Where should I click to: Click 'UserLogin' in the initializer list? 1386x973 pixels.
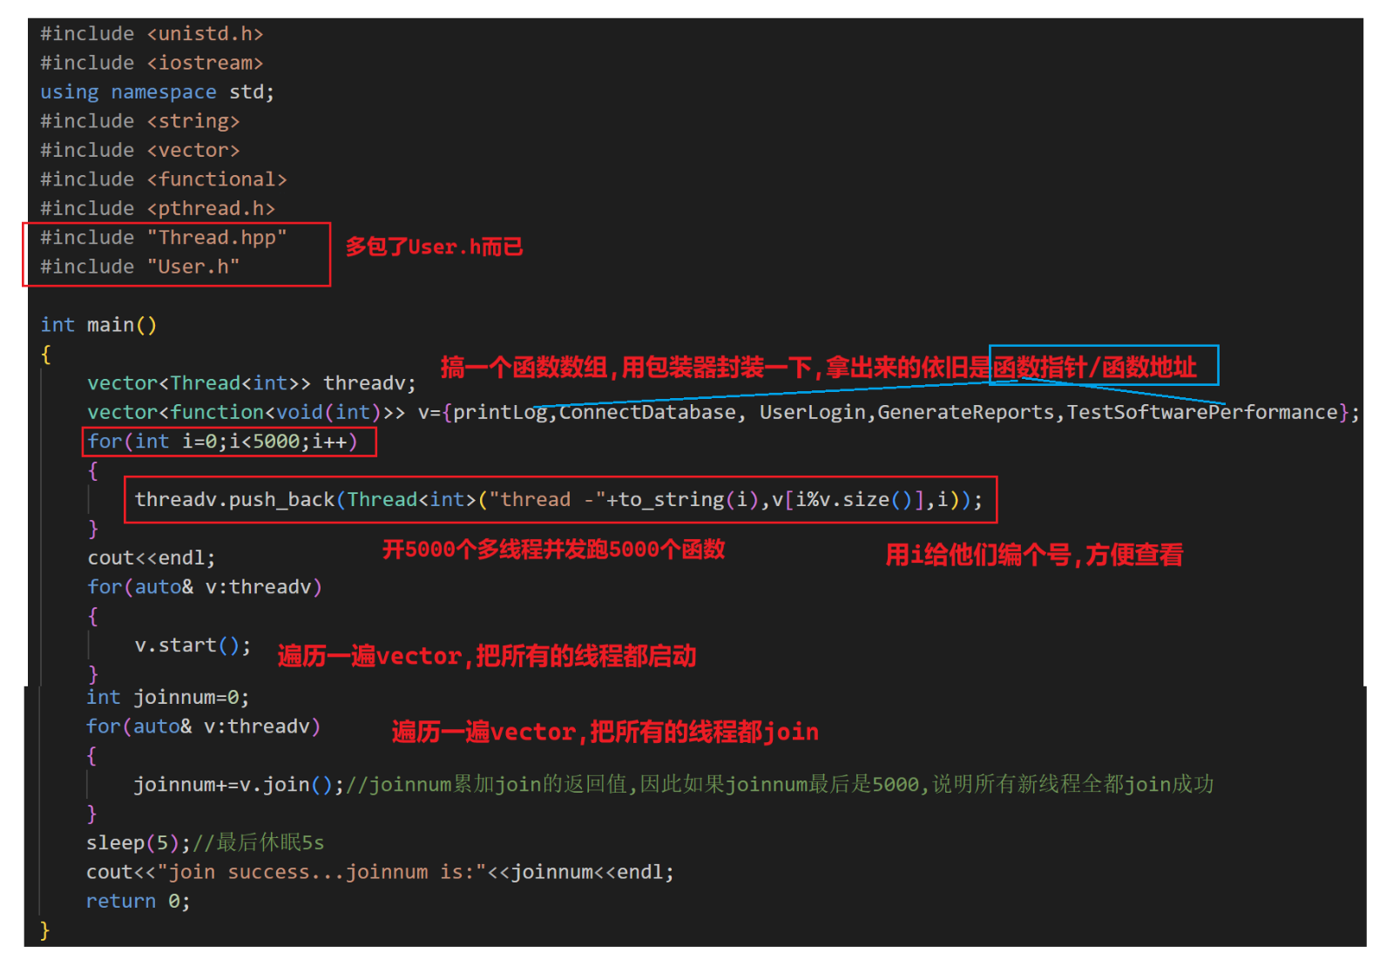812,412
